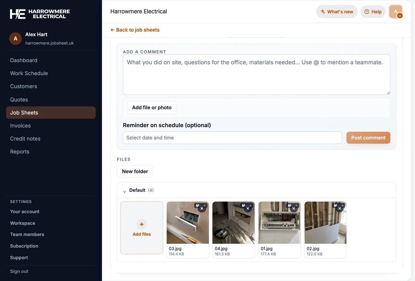Open Dashboard in sidebar

[24, 60]
